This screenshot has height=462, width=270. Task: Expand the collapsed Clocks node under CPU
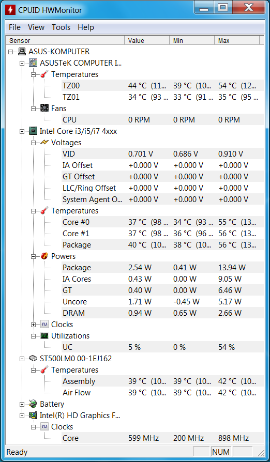(x=33, y=325)
